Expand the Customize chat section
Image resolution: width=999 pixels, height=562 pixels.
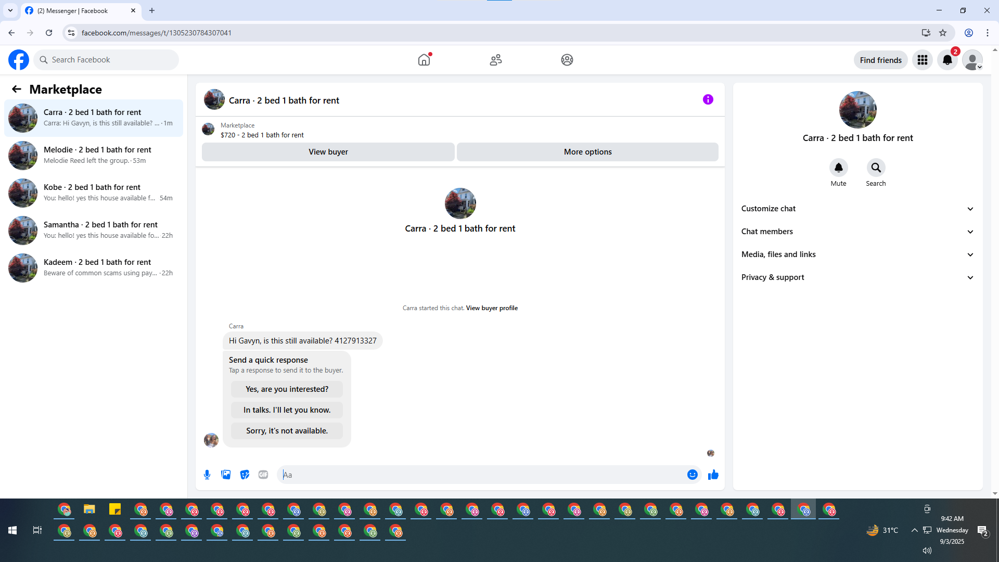pos(857,209)
